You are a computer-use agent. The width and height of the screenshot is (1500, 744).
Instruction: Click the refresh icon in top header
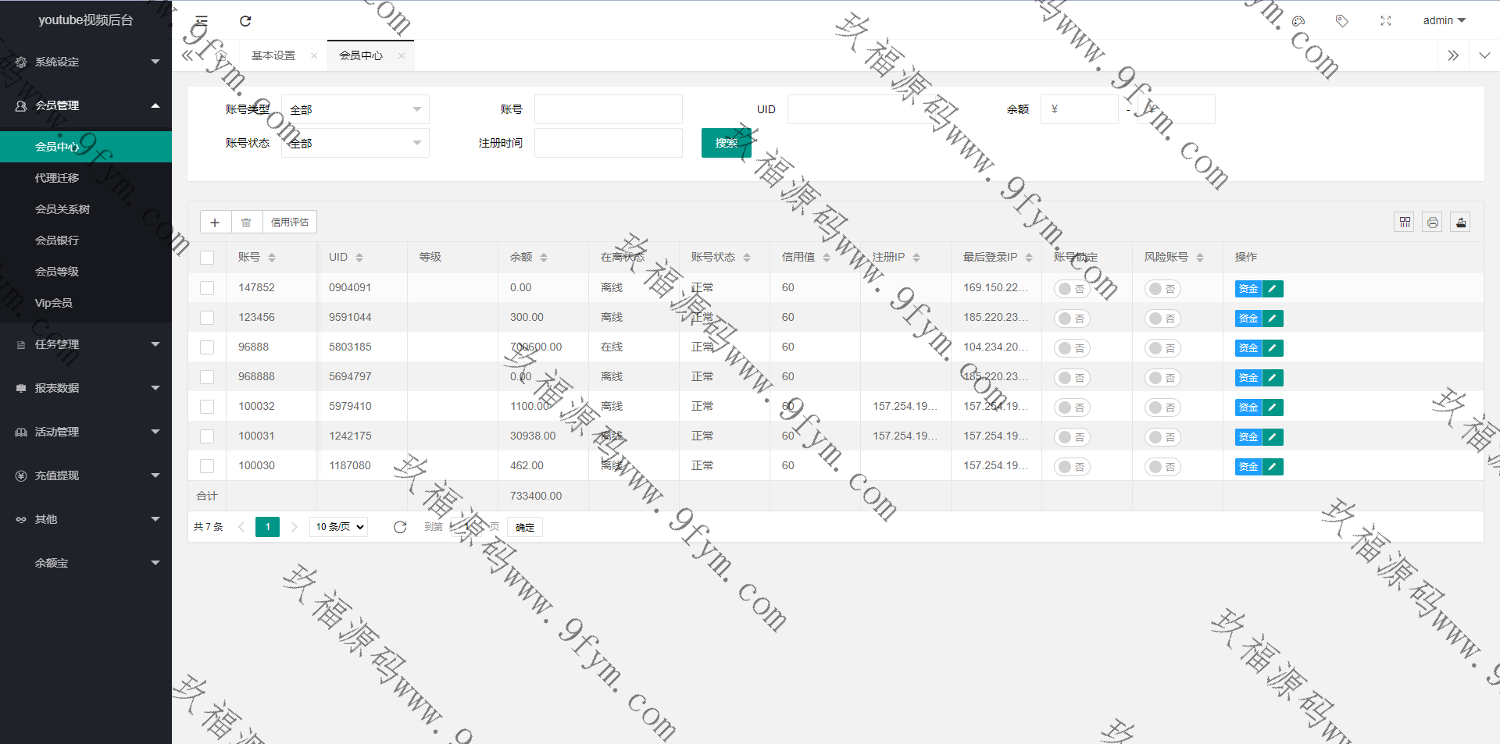(x=245, y=21)
